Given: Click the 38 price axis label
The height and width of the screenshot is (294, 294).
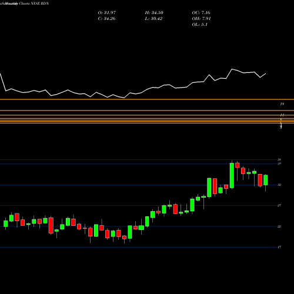Looking at the screenshot, I should click(x=279, y=160).
